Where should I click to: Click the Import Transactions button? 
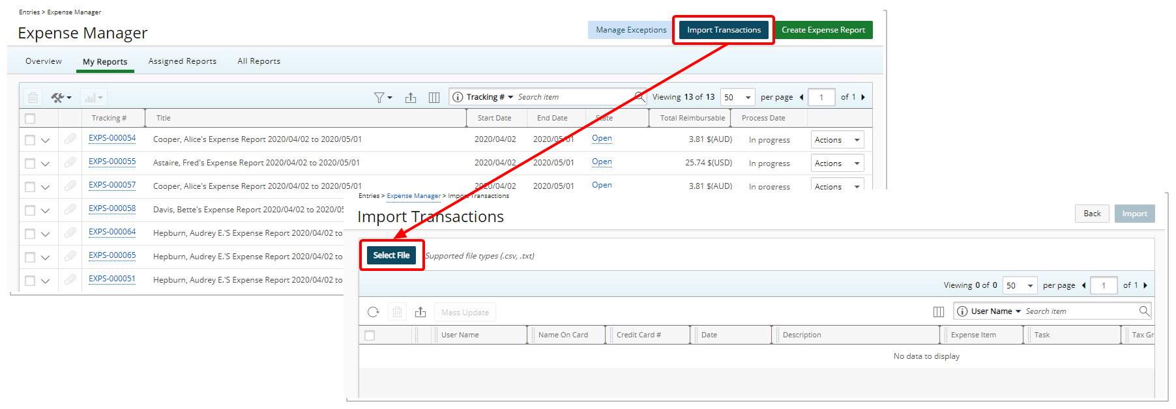pos(724,30)
